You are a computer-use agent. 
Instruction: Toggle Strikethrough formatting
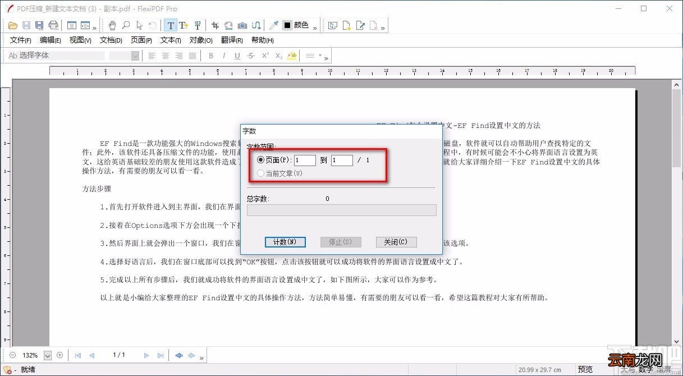click(x=251, y=56)
